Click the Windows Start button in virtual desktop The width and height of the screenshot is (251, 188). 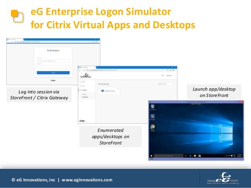151,155
